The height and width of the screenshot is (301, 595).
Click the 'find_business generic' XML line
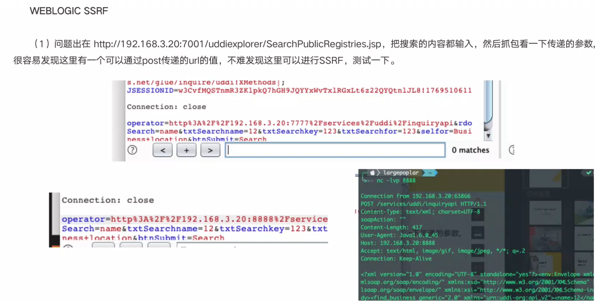pos(477,298)
